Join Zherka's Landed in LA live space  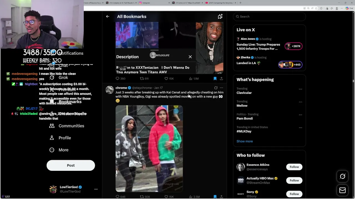[x=290, y=65]
